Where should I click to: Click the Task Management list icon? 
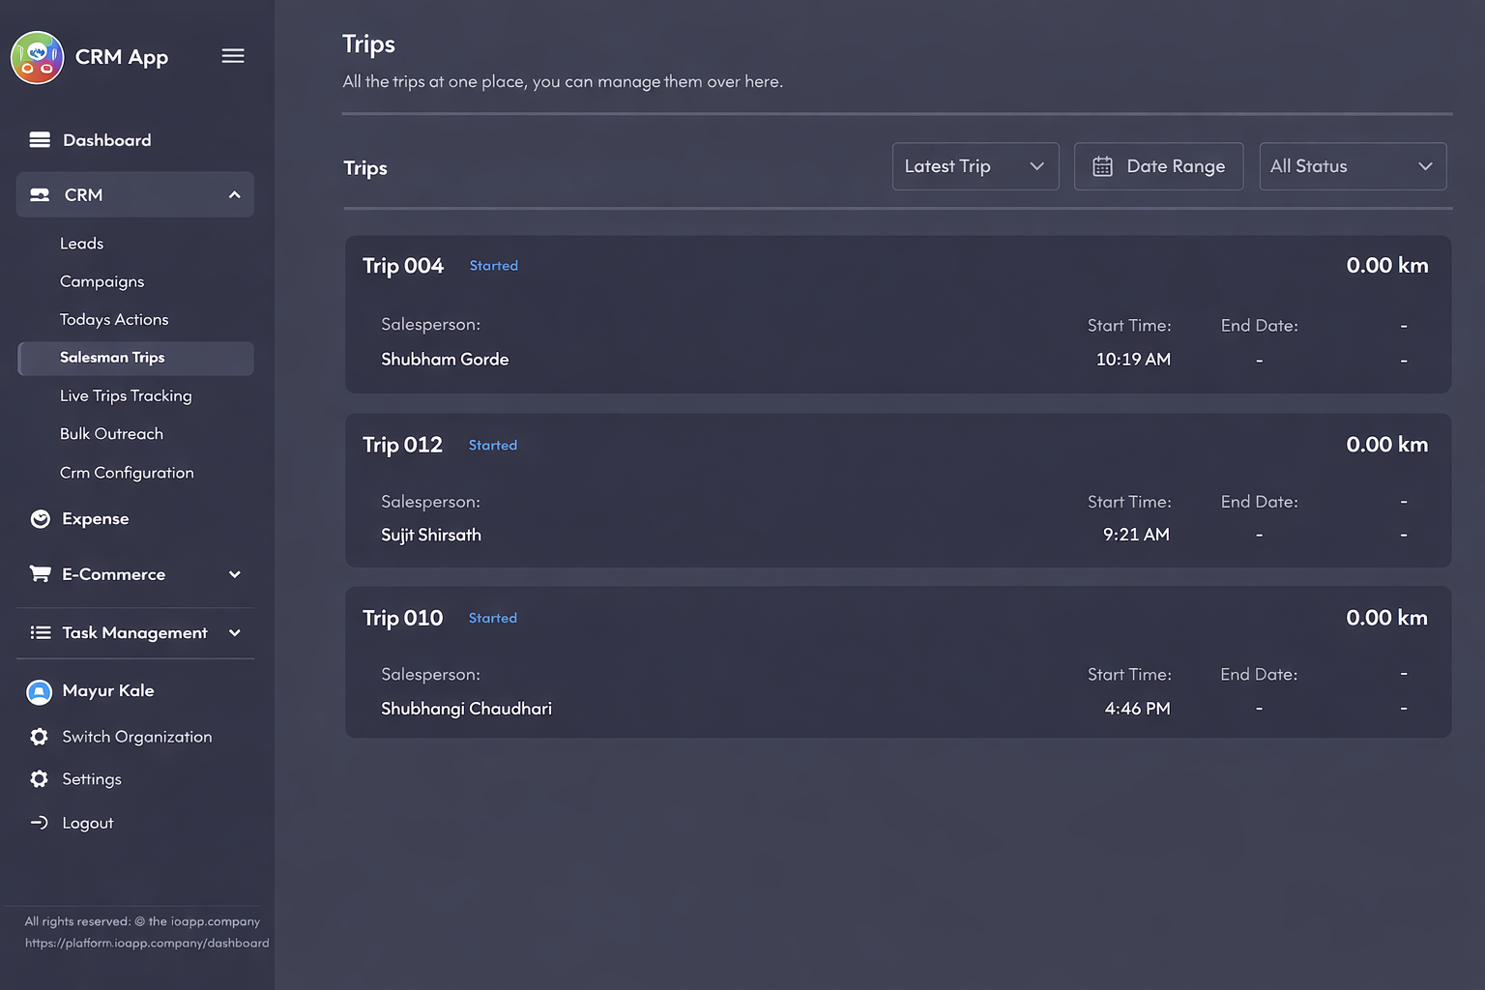pos(41,633)
